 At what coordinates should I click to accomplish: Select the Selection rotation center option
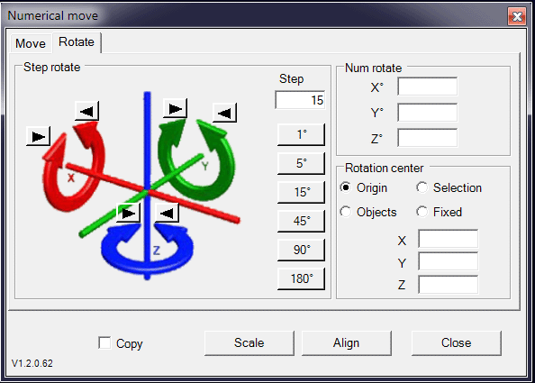449,187
